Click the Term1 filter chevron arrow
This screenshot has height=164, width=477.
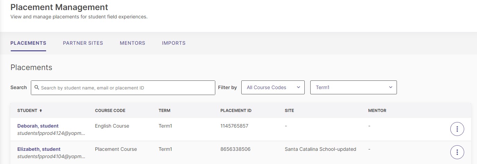click(391, 87)
